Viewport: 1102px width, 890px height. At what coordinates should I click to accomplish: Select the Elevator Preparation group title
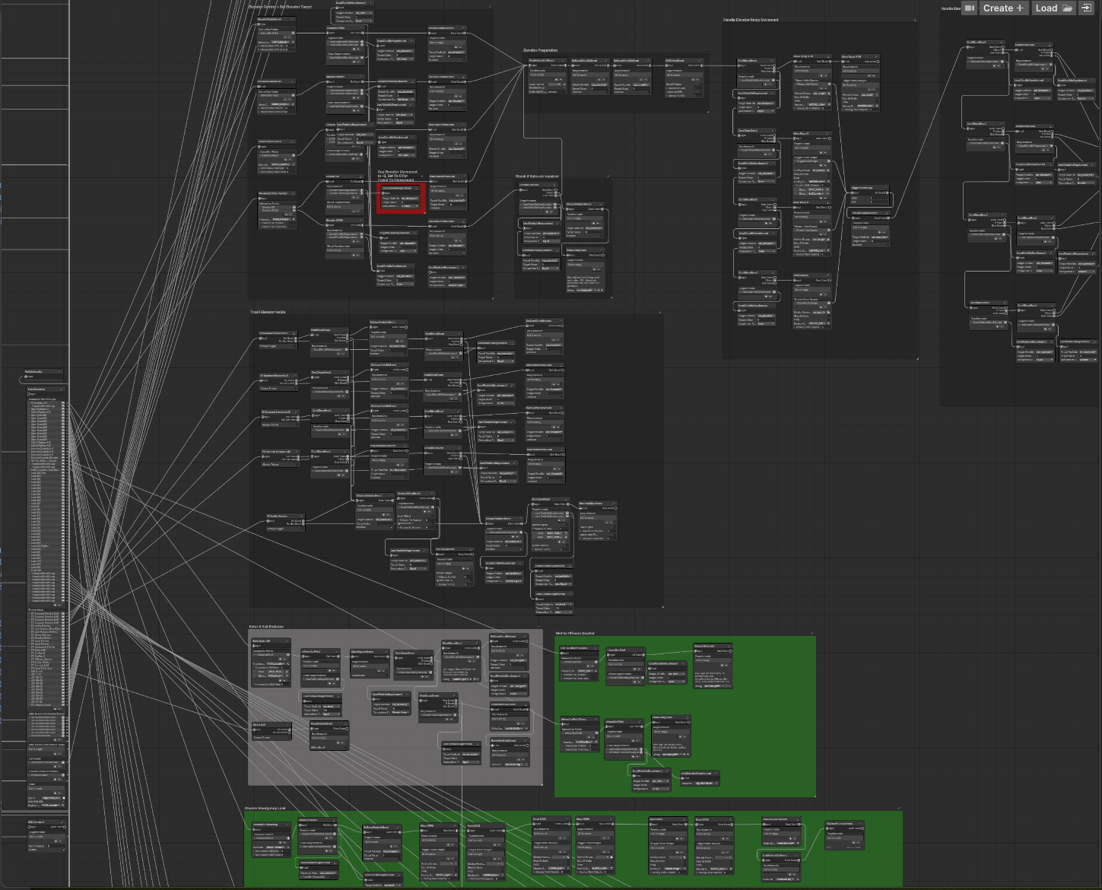pos(541,50)
